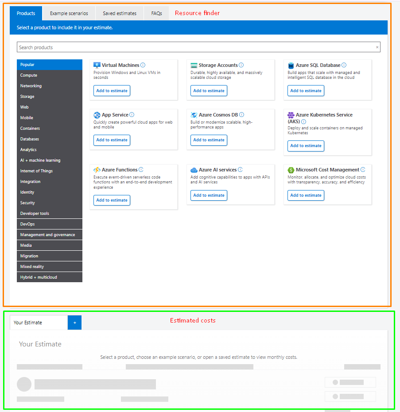Click the Azure Functions lightning icon

coord(97,170)
